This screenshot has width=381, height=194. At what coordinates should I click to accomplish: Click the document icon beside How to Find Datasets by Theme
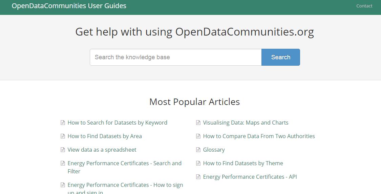(x=198, y=164)
